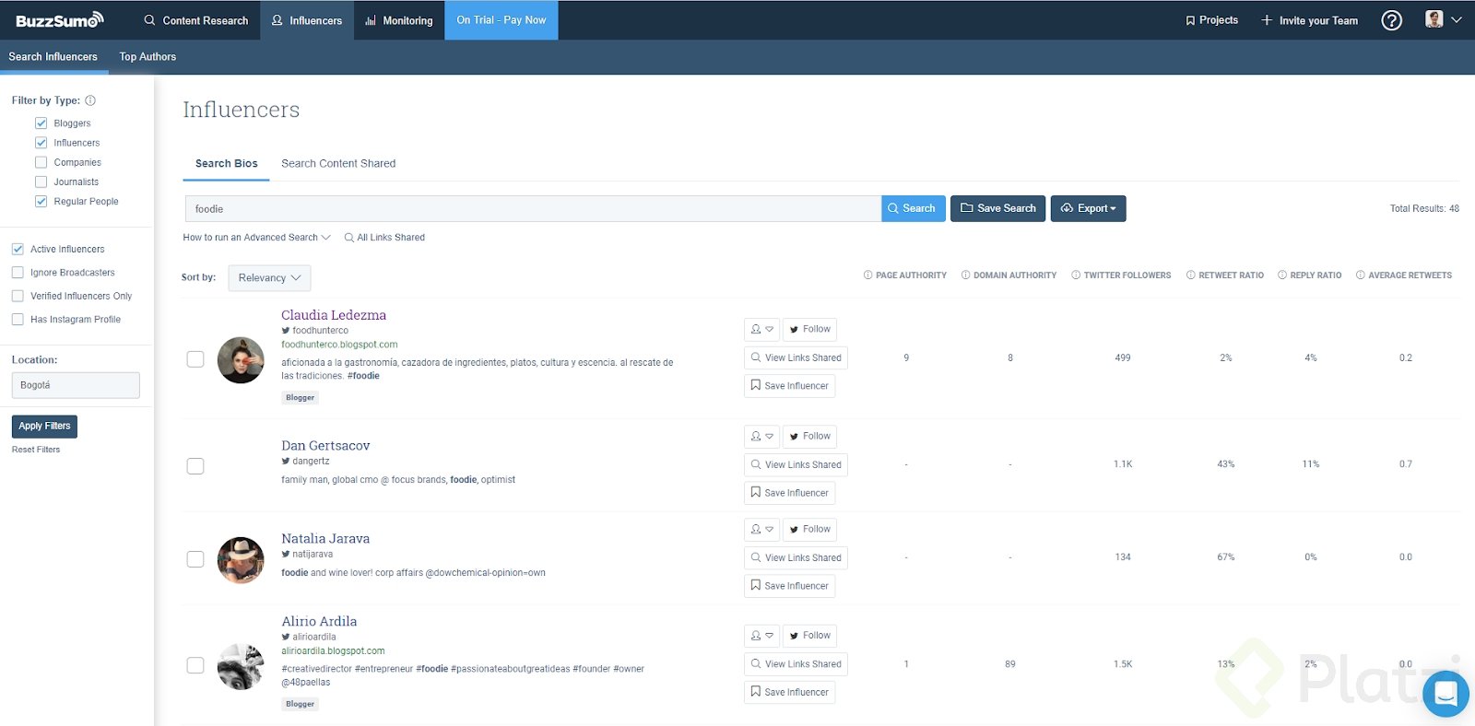Viewport: 1475px width, 726px height.
Task: Click the Bogotá location input field
Action: point(76,385)
